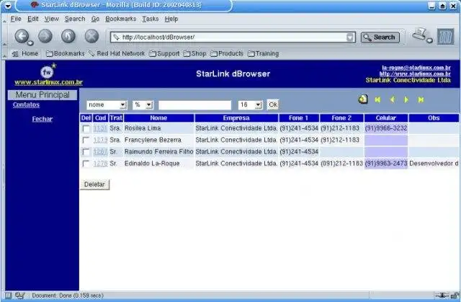
Task: Click the Empresa column header
Action: click(x=236, y=118)
